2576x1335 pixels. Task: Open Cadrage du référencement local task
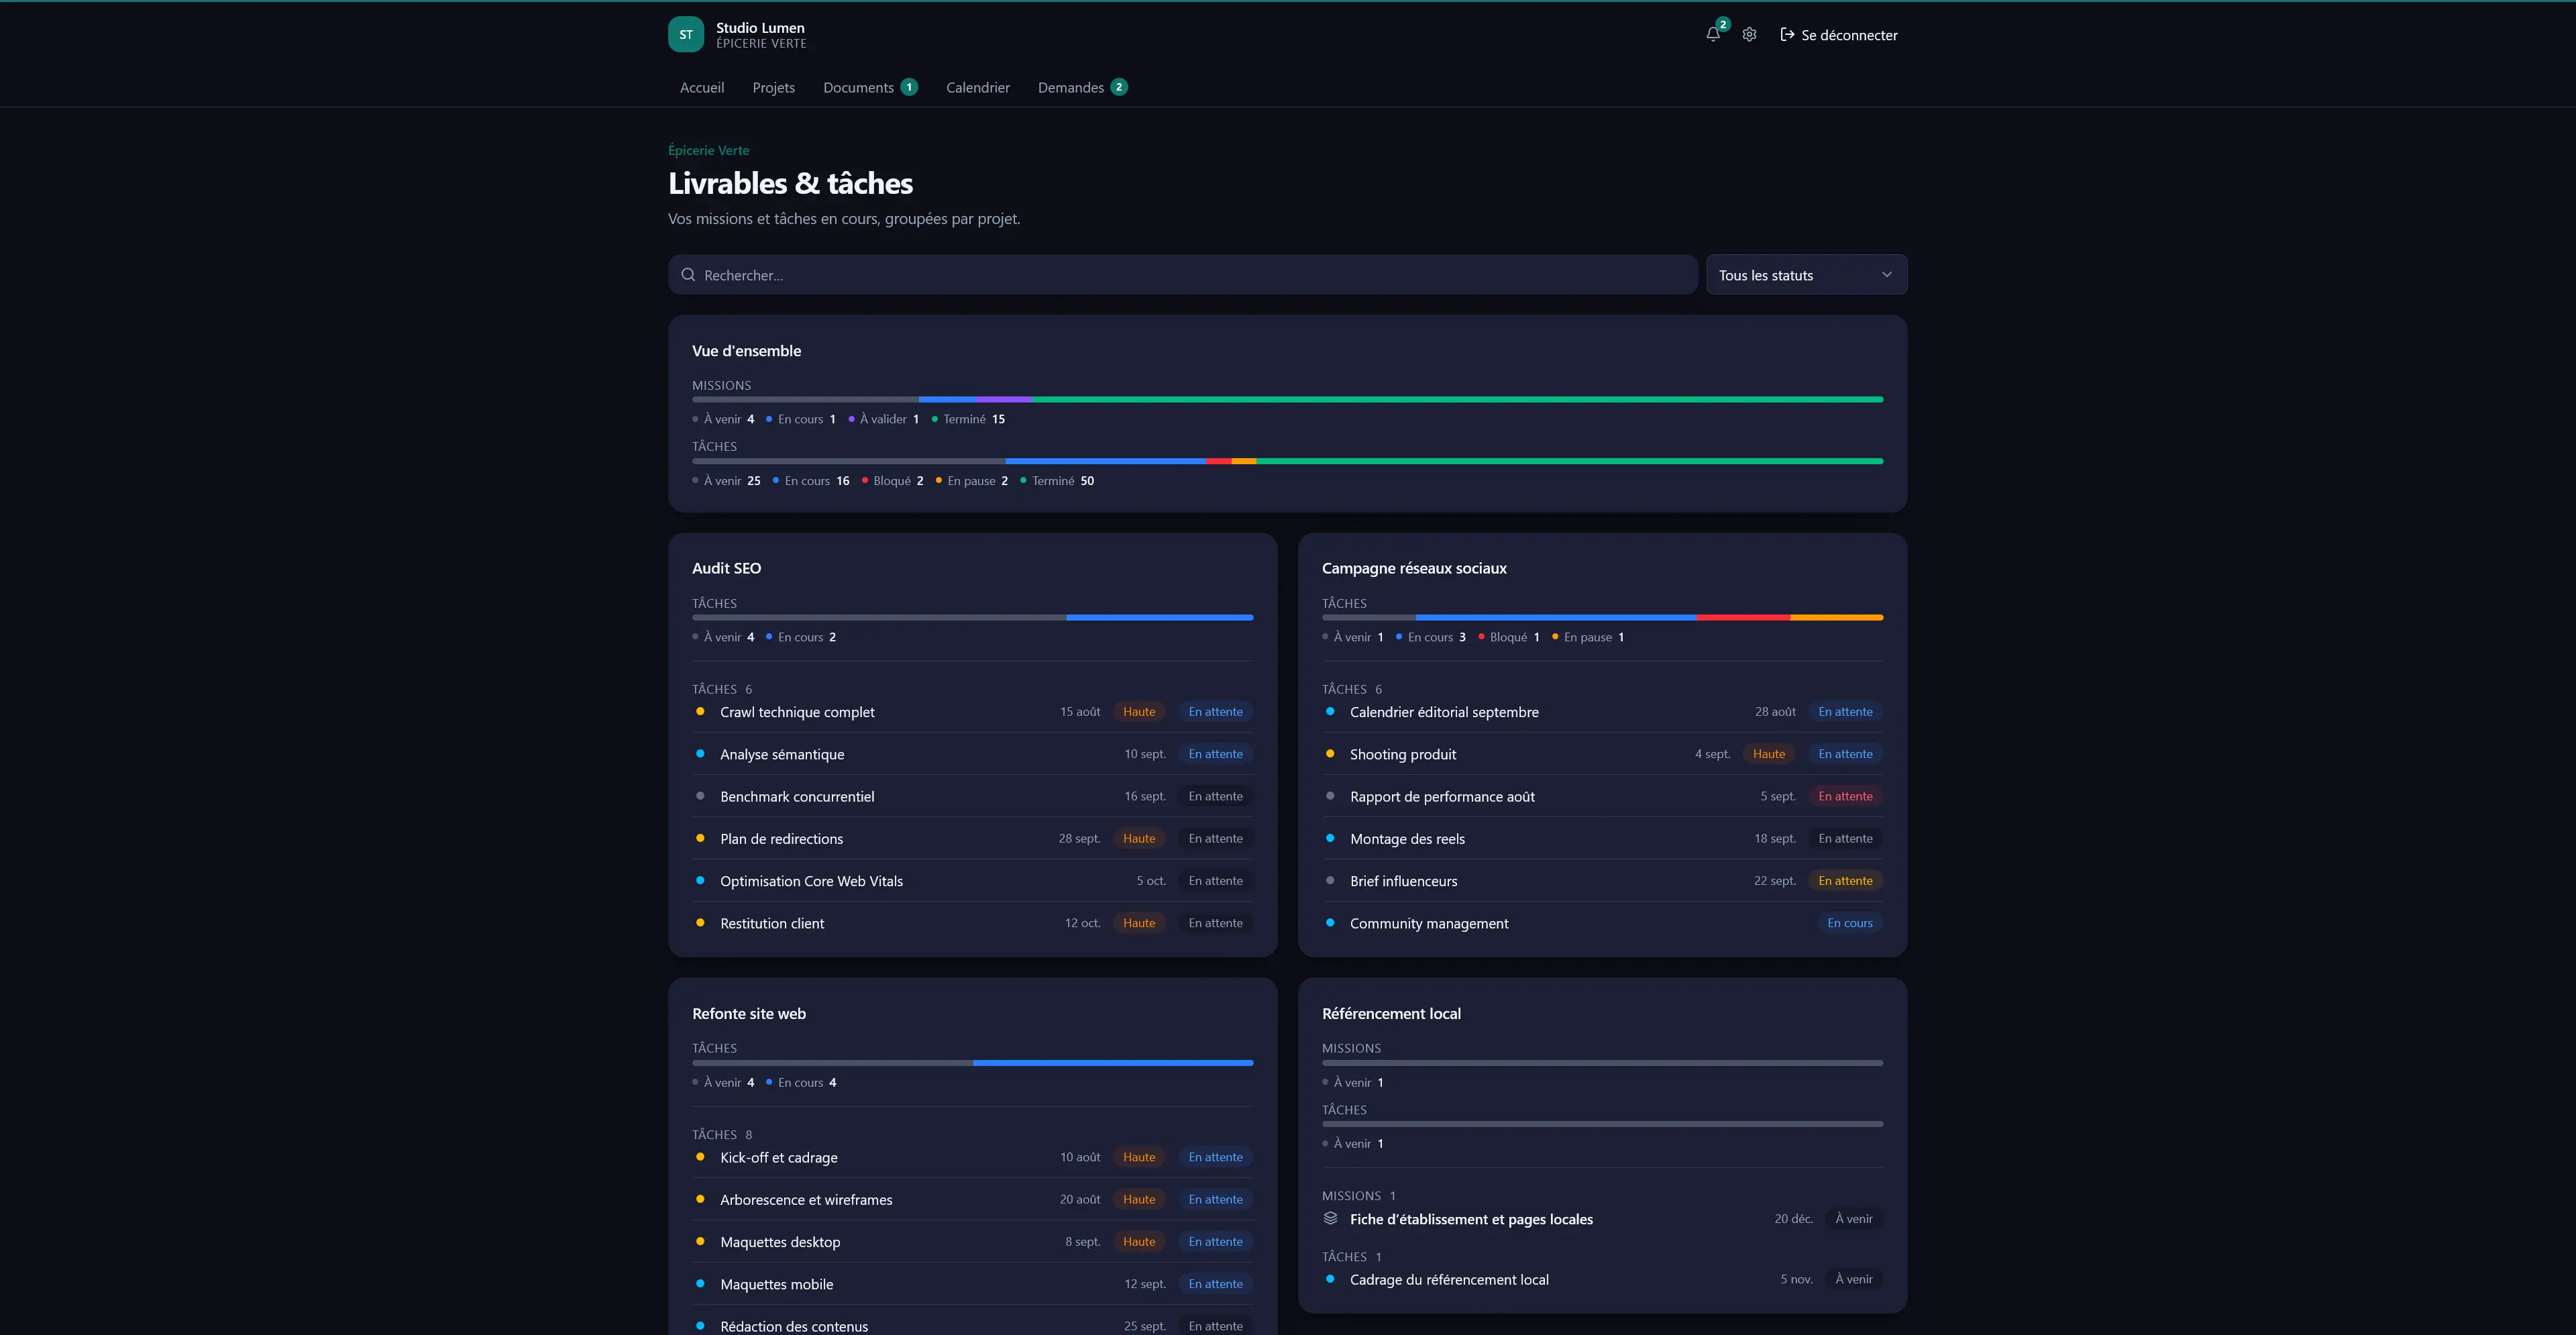[x=1602, y=1279]
